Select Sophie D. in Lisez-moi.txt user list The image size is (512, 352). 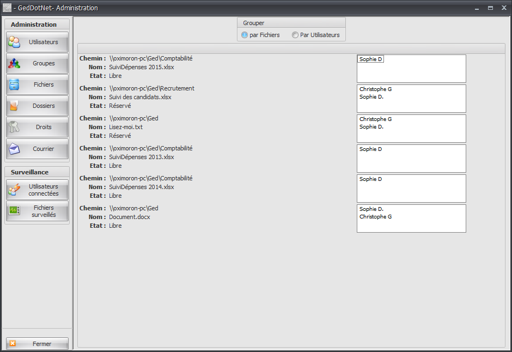click(371, 127)
